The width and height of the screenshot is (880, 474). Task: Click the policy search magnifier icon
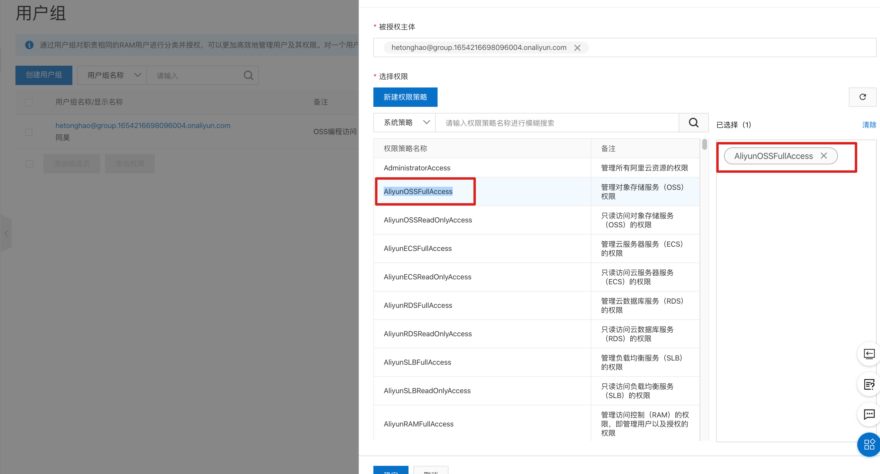point(693,123)
